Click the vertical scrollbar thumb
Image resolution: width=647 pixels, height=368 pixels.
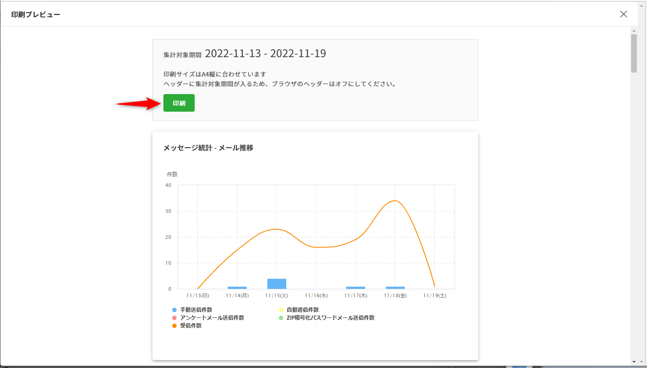tap(634, 53)
